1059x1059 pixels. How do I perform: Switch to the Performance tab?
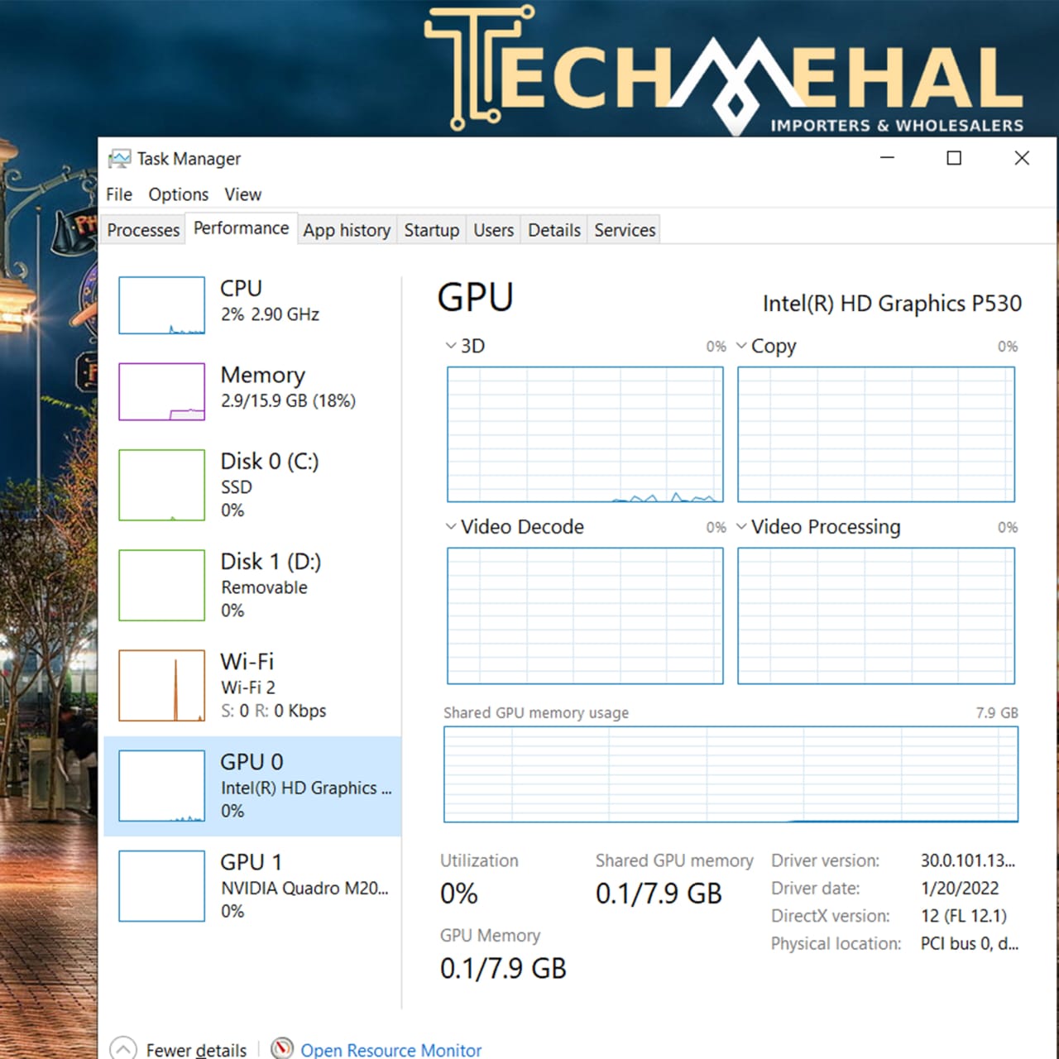(241, 228)
